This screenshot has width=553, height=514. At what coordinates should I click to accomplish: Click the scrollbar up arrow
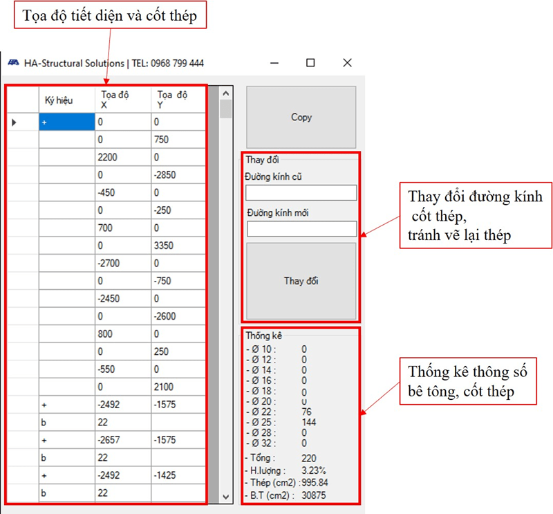click(x=227, y=93)
